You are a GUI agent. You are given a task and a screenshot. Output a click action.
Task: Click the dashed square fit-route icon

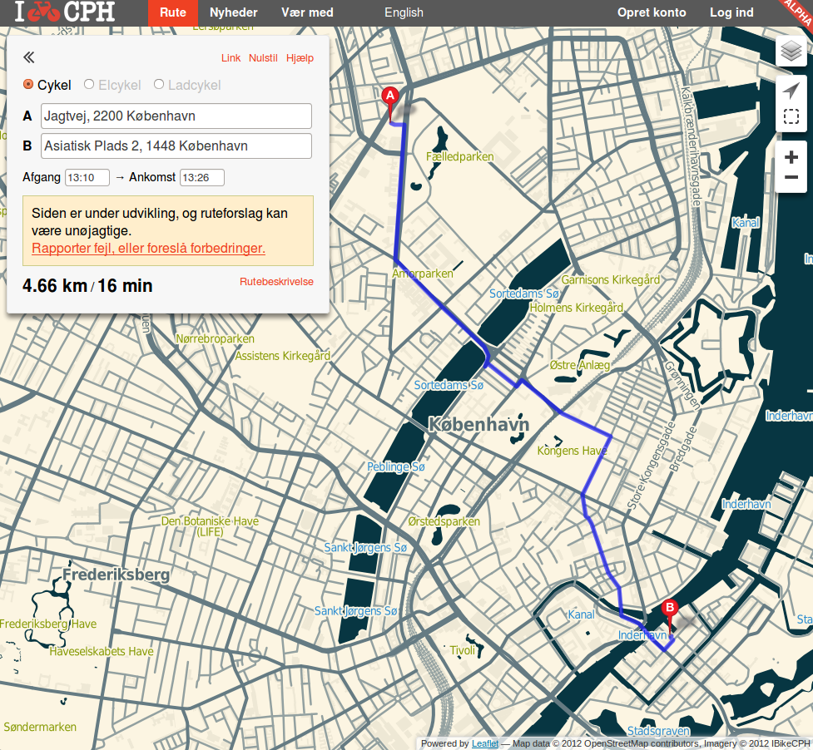(791, 116)
